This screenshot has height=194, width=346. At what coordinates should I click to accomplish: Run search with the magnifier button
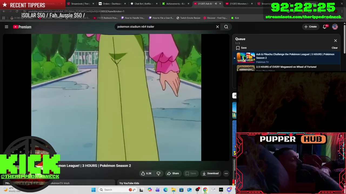click(x=226, y=27)
